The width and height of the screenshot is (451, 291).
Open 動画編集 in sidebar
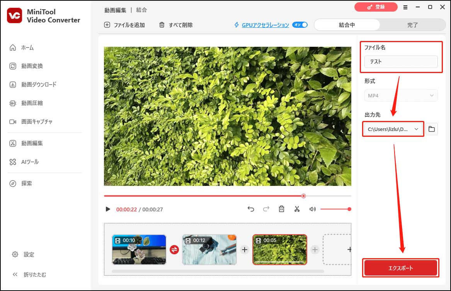(x=26, y=143)
